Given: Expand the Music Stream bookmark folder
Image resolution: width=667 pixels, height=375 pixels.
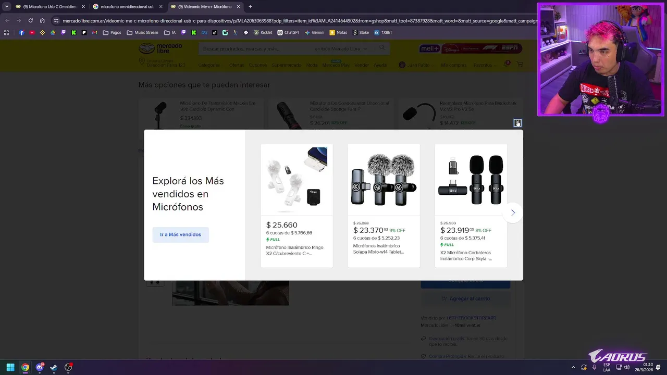Looking at the screenshot, I should point(142,32).
